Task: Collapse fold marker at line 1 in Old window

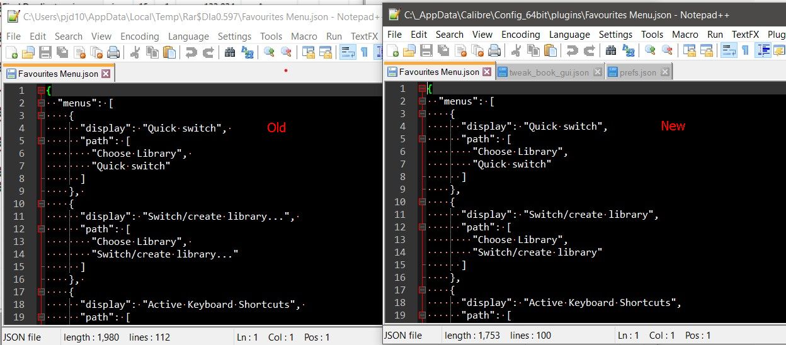Action: coord(41,91)
